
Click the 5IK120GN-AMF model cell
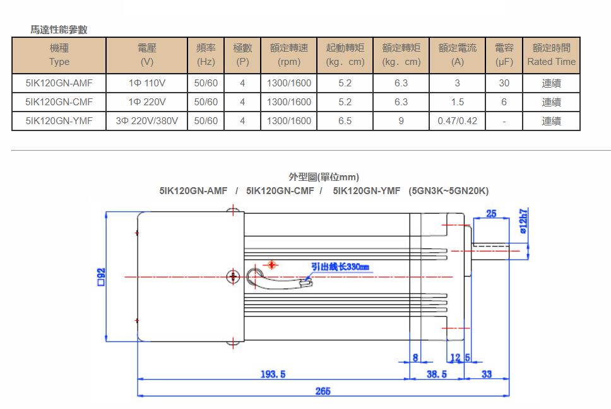tap(59, 83)
